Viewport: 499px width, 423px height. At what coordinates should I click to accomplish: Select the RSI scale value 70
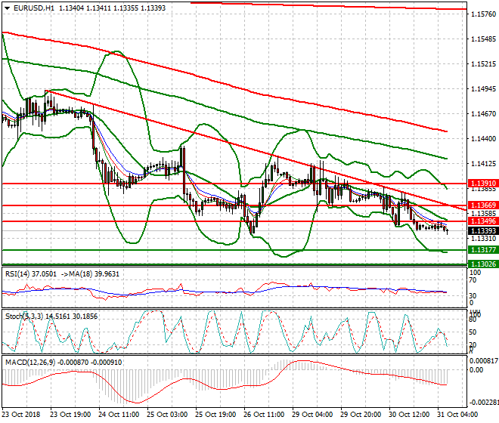(x=473, y=280)
